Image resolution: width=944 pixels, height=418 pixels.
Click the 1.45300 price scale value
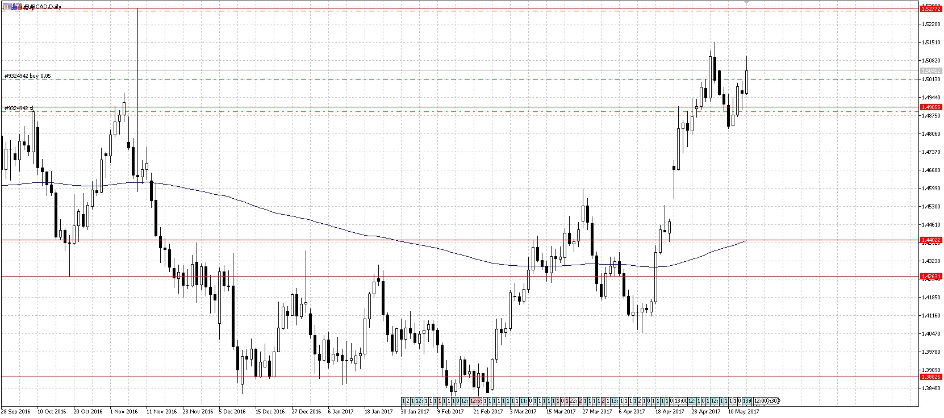coord(930,207)
